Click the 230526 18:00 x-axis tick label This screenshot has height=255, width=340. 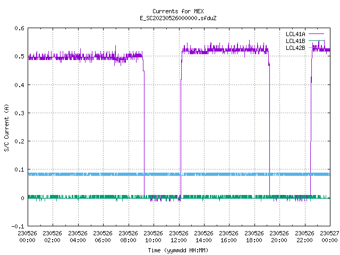click(254, 236)
